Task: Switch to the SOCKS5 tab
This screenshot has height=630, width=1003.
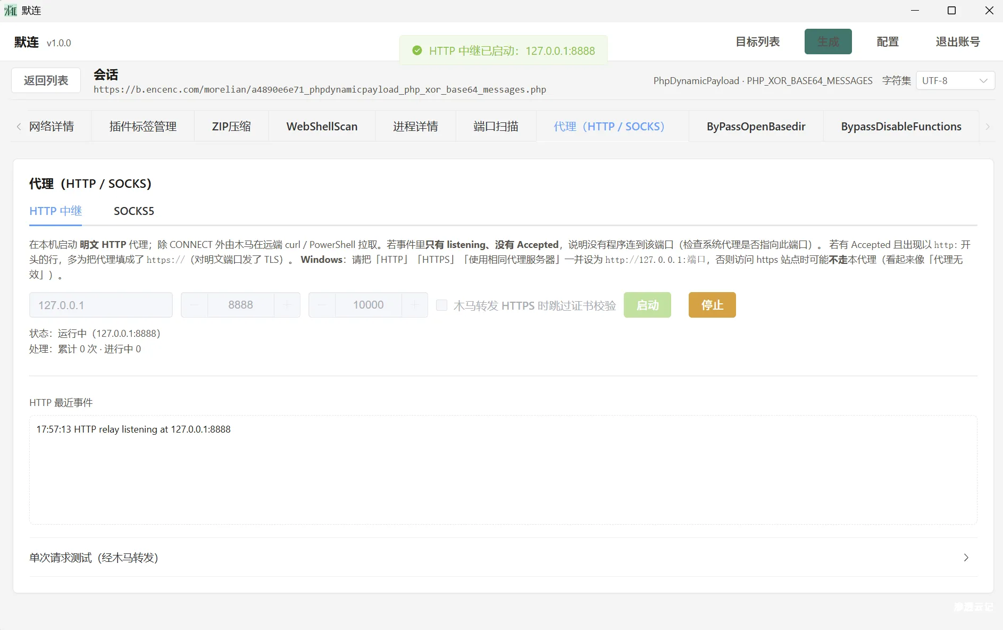Action: [134, 211]
